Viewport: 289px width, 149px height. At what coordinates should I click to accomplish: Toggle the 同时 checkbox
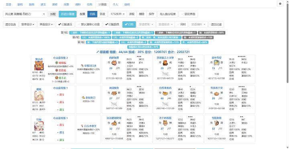point(181,24)
